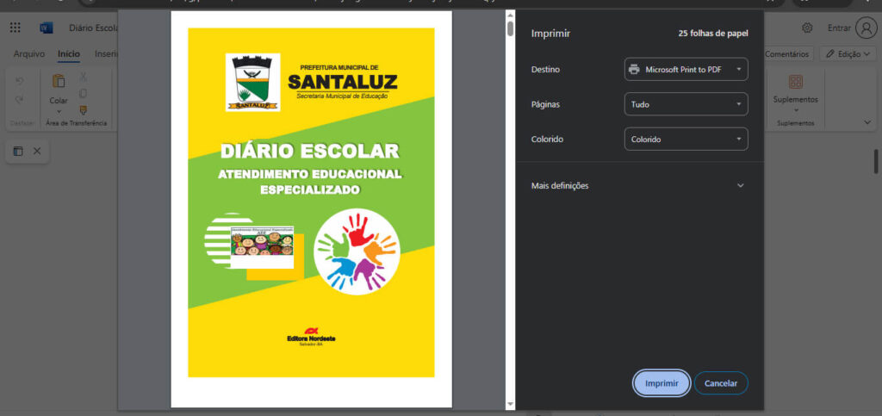Open the Office app launcher grid
882x416 pixels.
[x=16, y=28]
